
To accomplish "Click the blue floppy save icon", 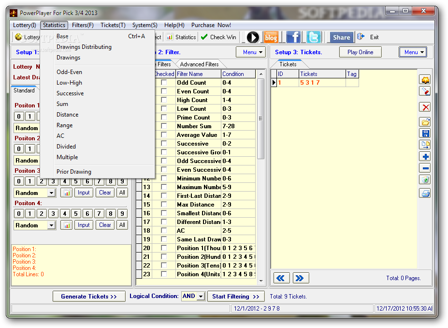I will [x=425, y=133].
